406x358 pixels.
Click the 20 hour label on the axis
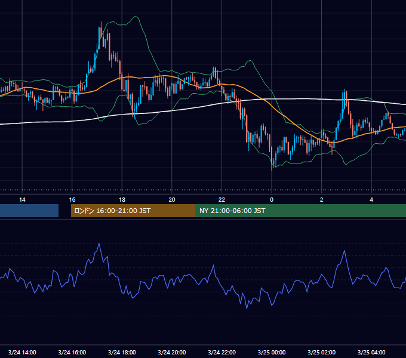(172, 200)
